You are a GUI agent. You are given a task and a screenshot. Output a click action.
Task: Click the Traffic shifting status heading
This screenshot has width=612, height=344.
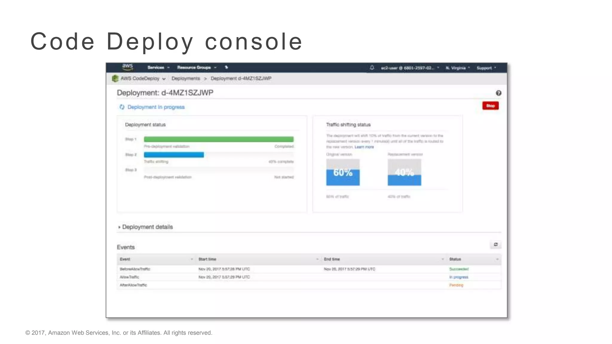[348, 125]
